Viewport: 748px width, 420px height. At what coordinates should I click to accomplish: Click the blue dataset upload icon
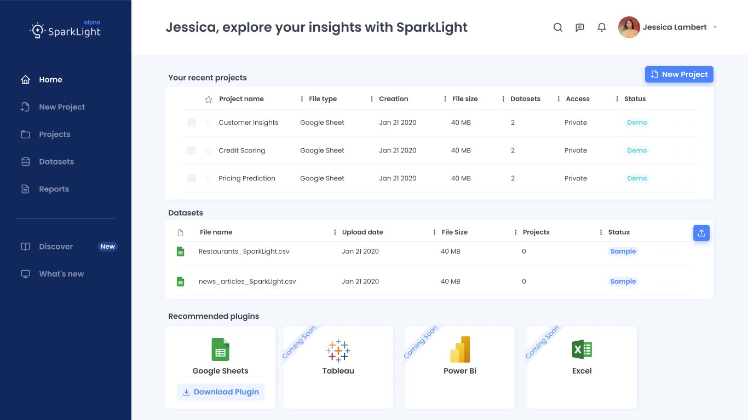(x=701, y=233)
